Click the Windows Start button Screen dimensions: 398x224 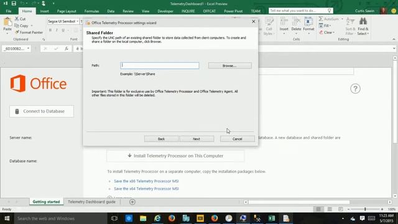(7, 218)
